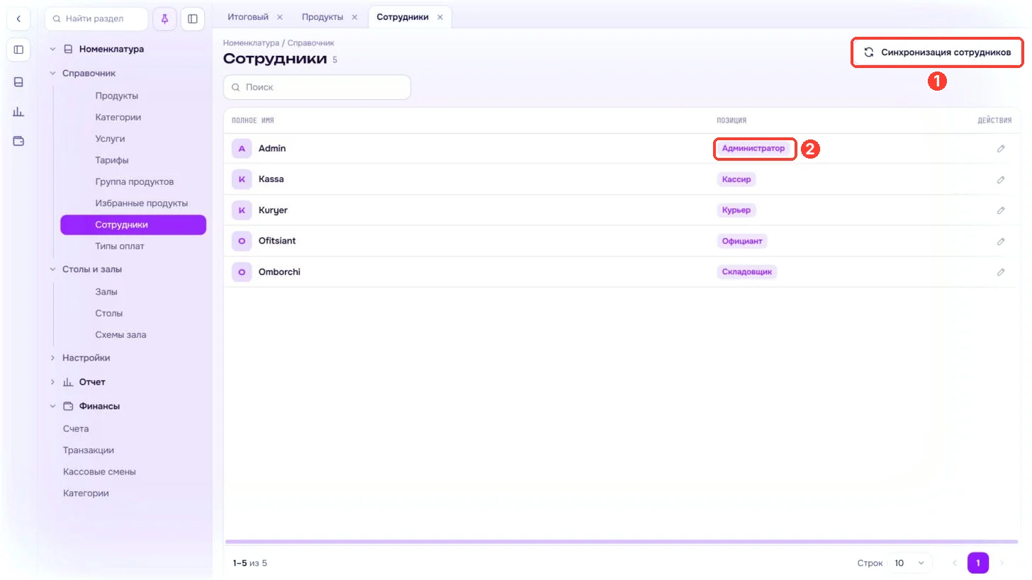Viewport: 1032px width, 580px height.
Task: Switch to the Итоговый tab
Action: pyautogui.click(x=248, y=17)
